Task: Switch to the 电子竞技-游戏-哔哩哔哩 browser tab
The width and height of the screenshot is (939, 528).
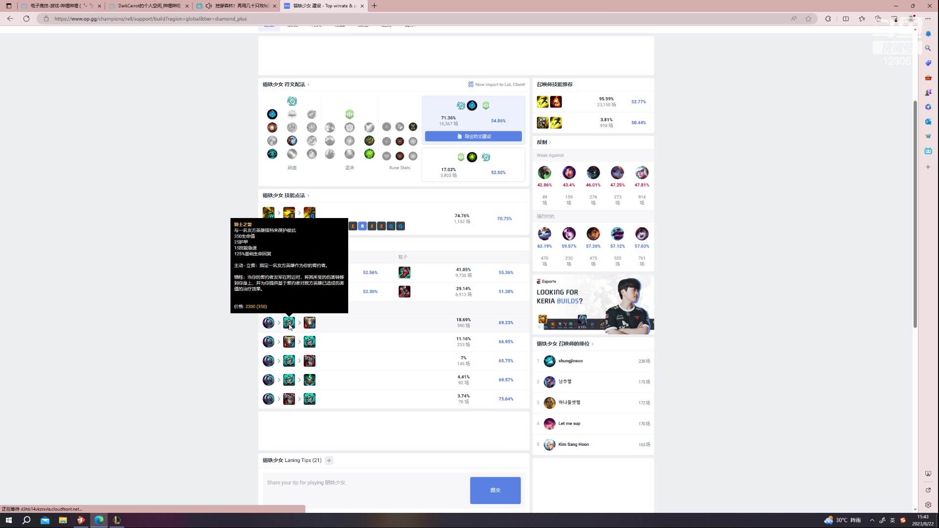Action: click(x=60, y=6)
